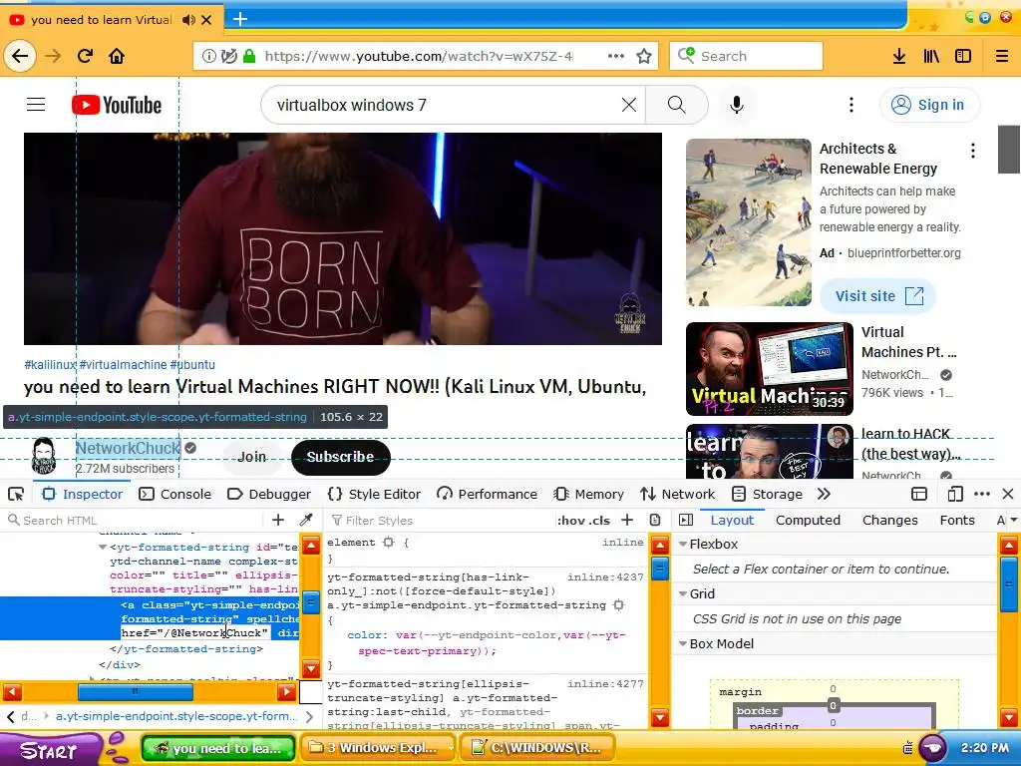Open the downloads arrow icon

click(898, 56)
